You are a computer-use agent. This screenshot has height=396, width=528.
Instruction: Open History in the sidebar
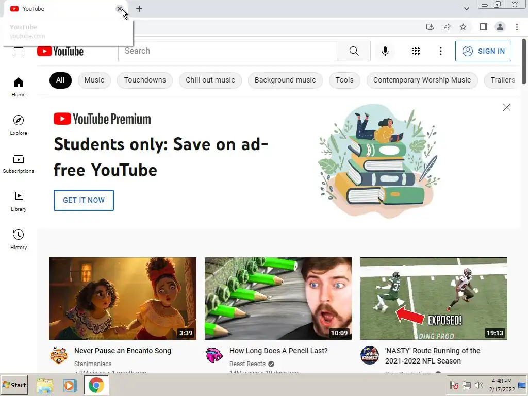[x=19, y=239]
